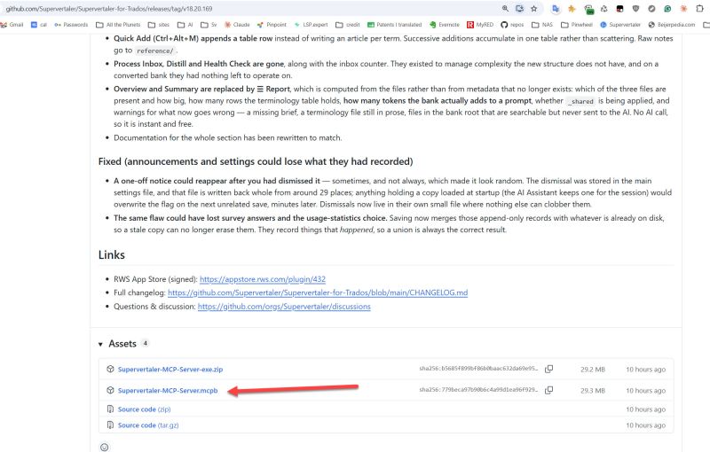
Task: Open the Google Translate extension icon
Action: coord(556,9)
